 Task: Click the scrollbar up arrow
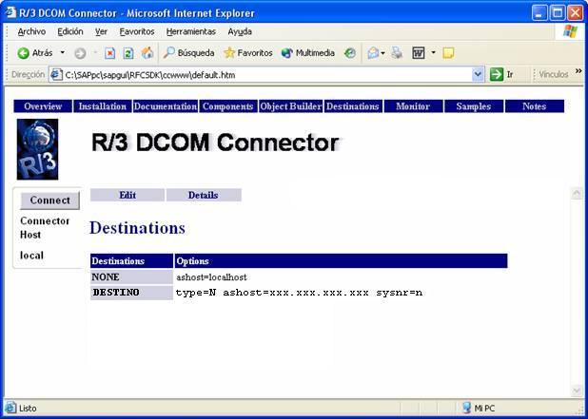coord(577,193)
